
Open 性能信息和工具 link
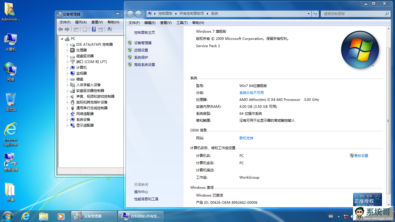(146, 199)
